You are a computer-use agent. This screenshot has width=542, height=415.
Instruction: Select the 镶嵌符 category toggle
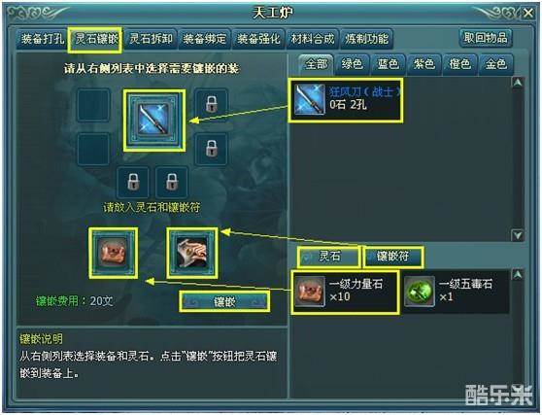click(392, 257)
